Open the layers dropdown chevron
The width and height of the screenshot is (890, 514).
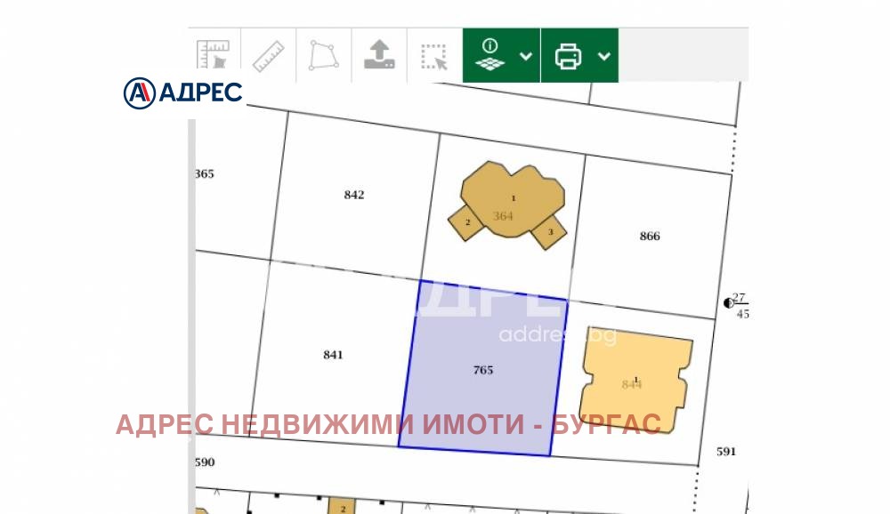526,56
